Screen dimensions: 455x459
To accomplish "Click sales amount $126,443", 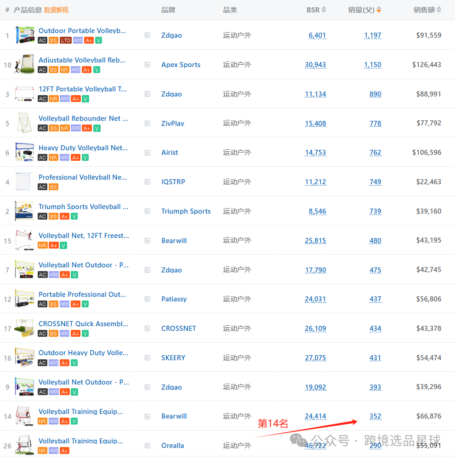I will click(x=427, y=65).
